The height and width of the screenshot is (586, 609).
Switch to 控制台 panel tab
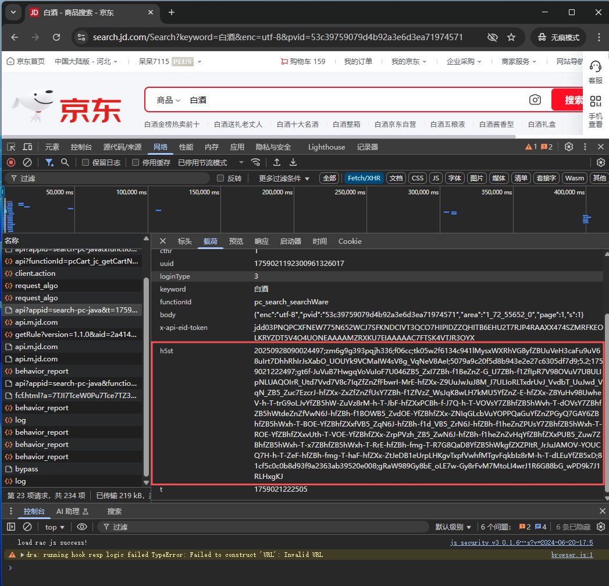(x=81, y=147)
